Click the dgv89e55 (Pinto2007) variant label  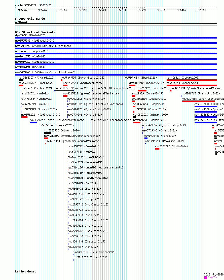tap(30, 35)
